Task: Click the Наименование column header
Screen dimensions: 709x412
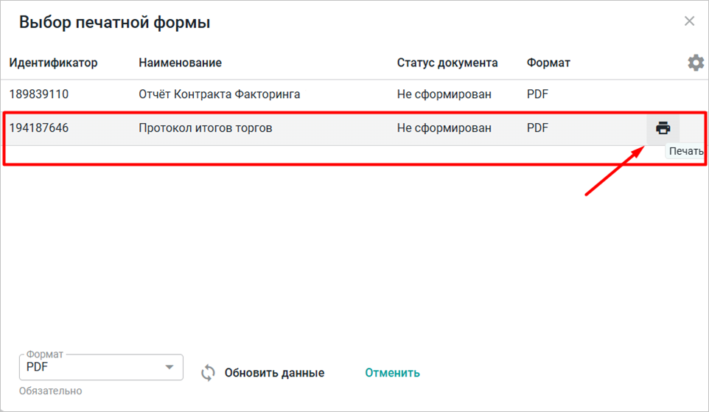Action: click(180, 63)
